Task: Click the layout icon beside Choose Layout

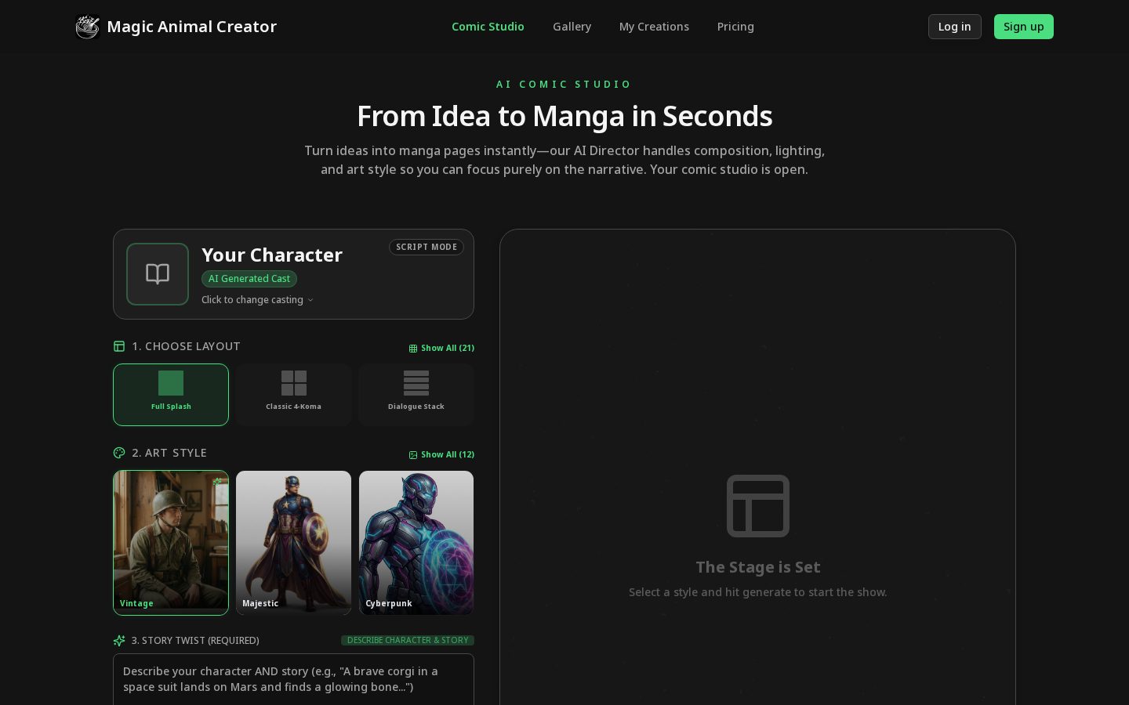Action: click(119, 346)
